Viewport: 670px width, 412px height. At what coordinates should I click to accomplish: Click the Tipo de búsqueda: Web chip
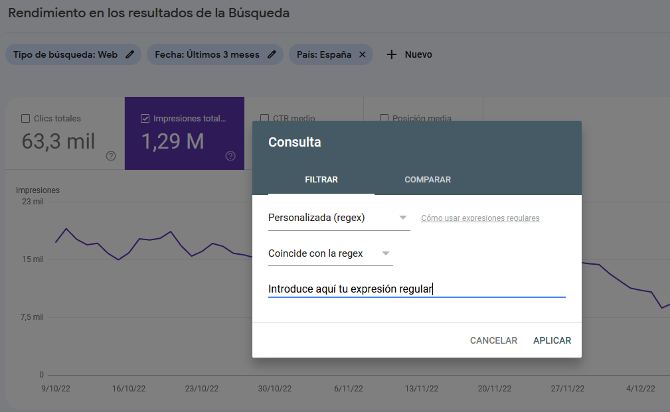point(73,54)
